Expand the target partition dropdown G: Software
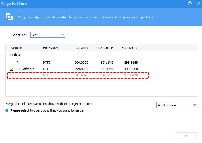Screen dimensions: 202x143 177,105
